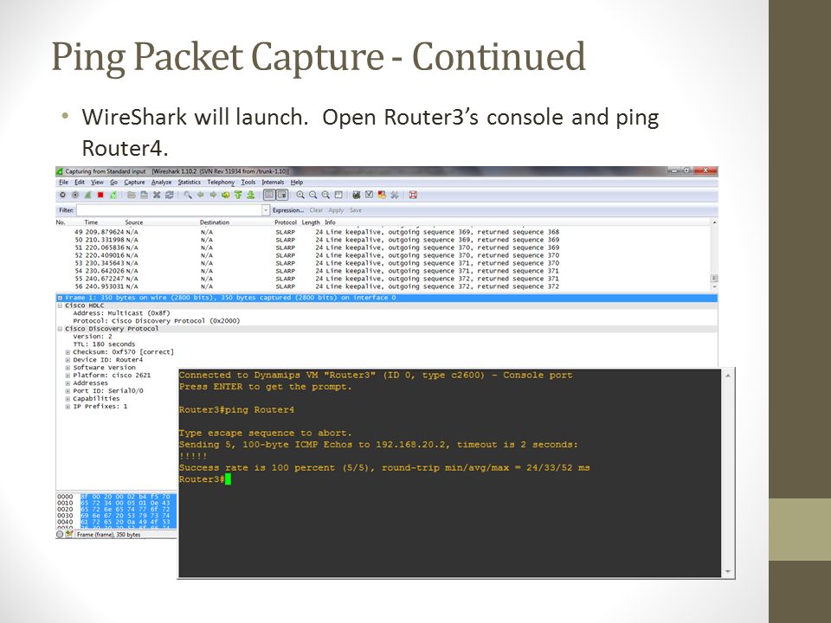Image resolution: width=831 pixels, height=623 pixels.
Task: Select packet number 56 row
Action: (x=383, y=286)
